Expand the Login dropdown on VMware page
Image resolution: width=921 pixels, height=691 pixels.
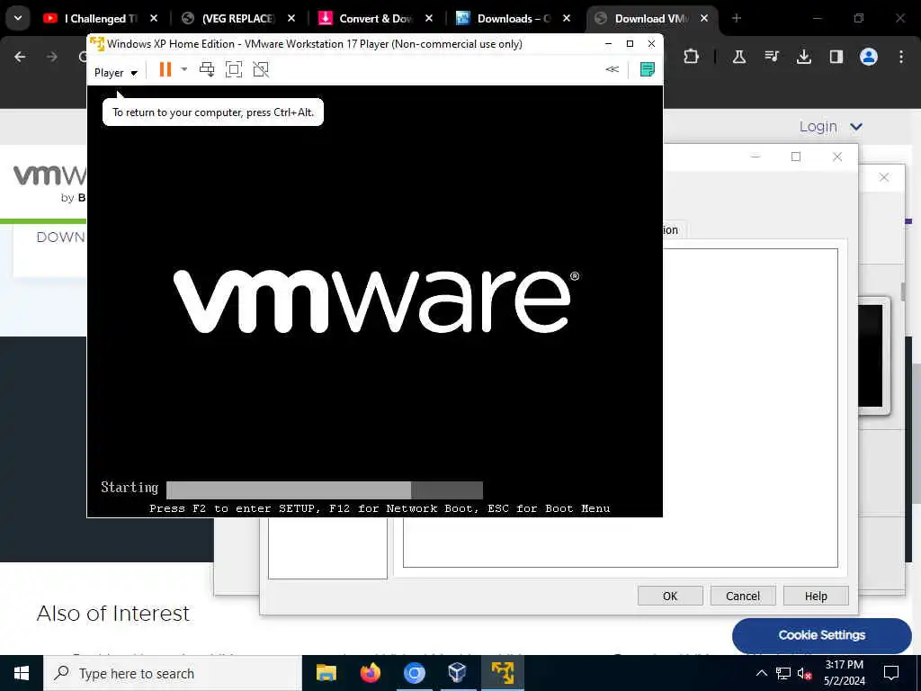point(830,127)
